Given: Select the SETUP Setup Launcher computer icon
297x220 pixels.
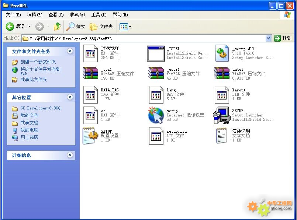Looking at the screenshot, I should coord(221,115).
